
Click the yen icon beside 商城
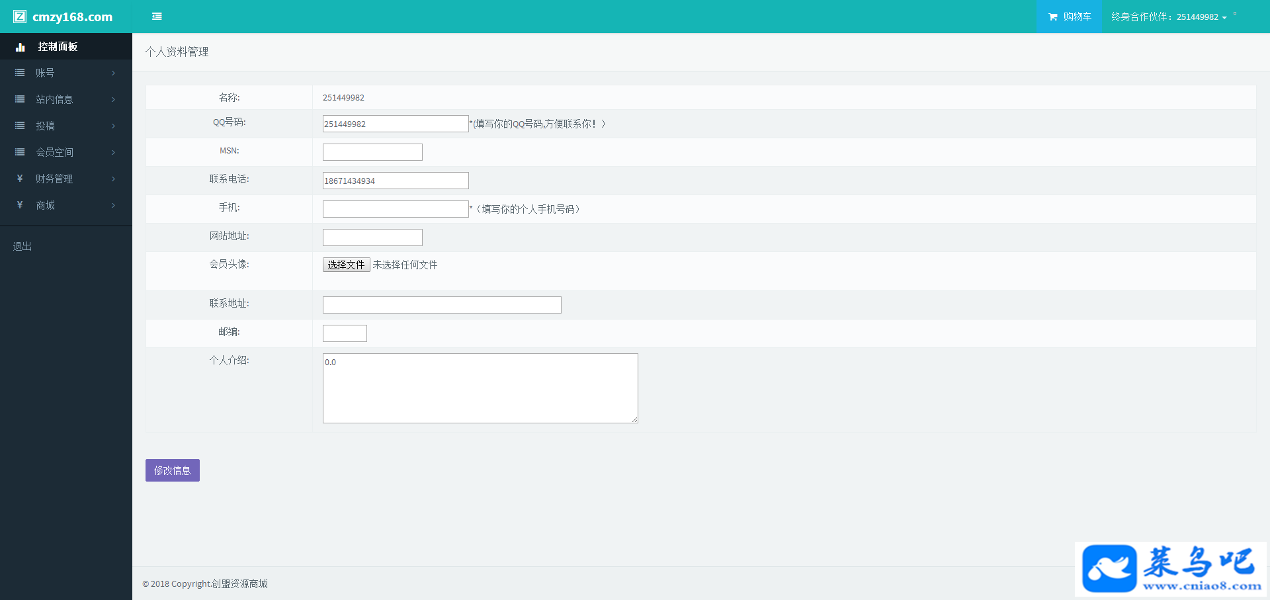click(20, 205)
